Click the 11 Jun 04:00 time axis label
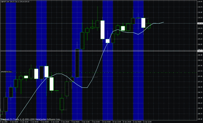203x123 pixels. coord(137,122)
